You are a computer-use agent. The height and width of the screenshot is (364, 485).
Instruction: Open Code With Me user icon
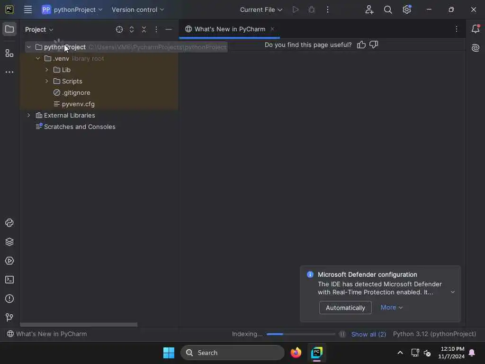coord(369,9)
